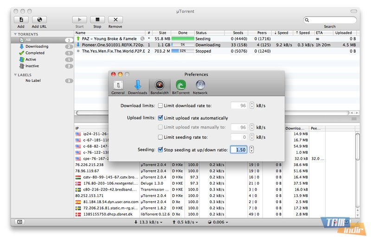This screenshot has width=371, height=241.
Task: Click the Add URL globe icon
Action: point(39,19)
